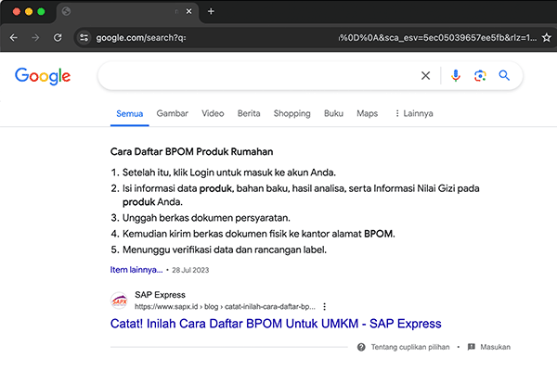Open Google Lens image search icon
This screenshot has height=371, width=557.
point(480,76)
